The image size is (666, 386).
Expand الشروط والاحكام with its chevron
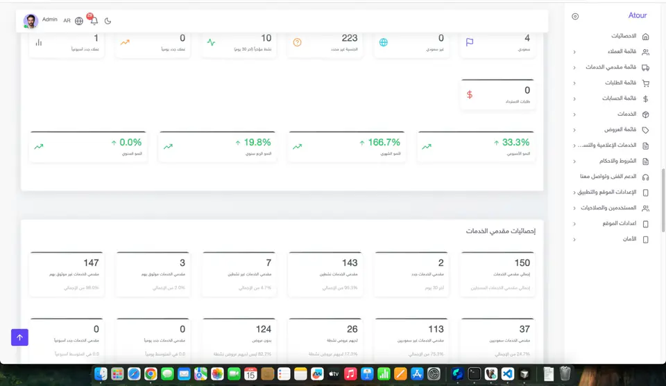click(x=574, y=161)
